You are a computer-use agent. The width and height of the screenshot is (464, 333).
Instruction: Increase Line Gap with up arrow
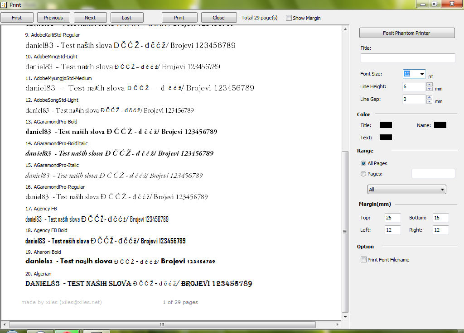click(430, 97)
